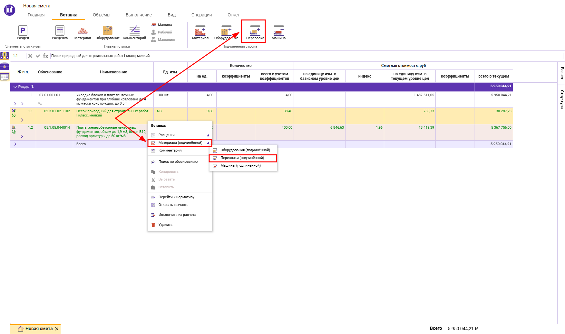The width and height of the screenshot is (565, 334).
Task: Click the Материал main row icon
Action: 83,31
